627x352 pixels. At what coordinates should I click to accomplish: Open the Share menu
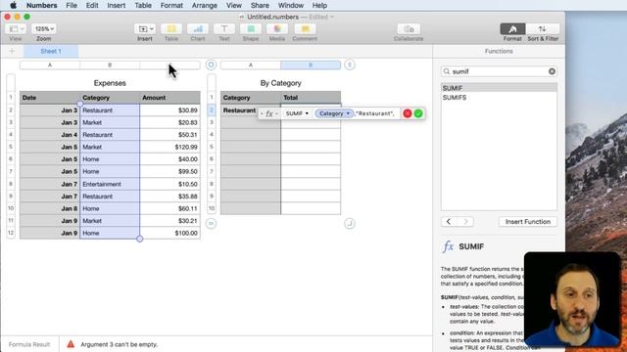point(260,5)
